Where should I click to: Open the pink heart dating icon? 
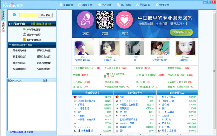(x=124, y=20)
